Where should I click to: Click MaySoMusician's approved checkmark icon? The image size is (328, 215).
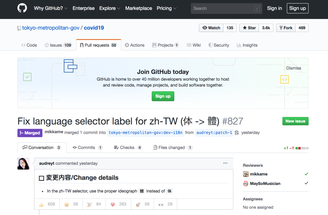(x=306, y=183)
